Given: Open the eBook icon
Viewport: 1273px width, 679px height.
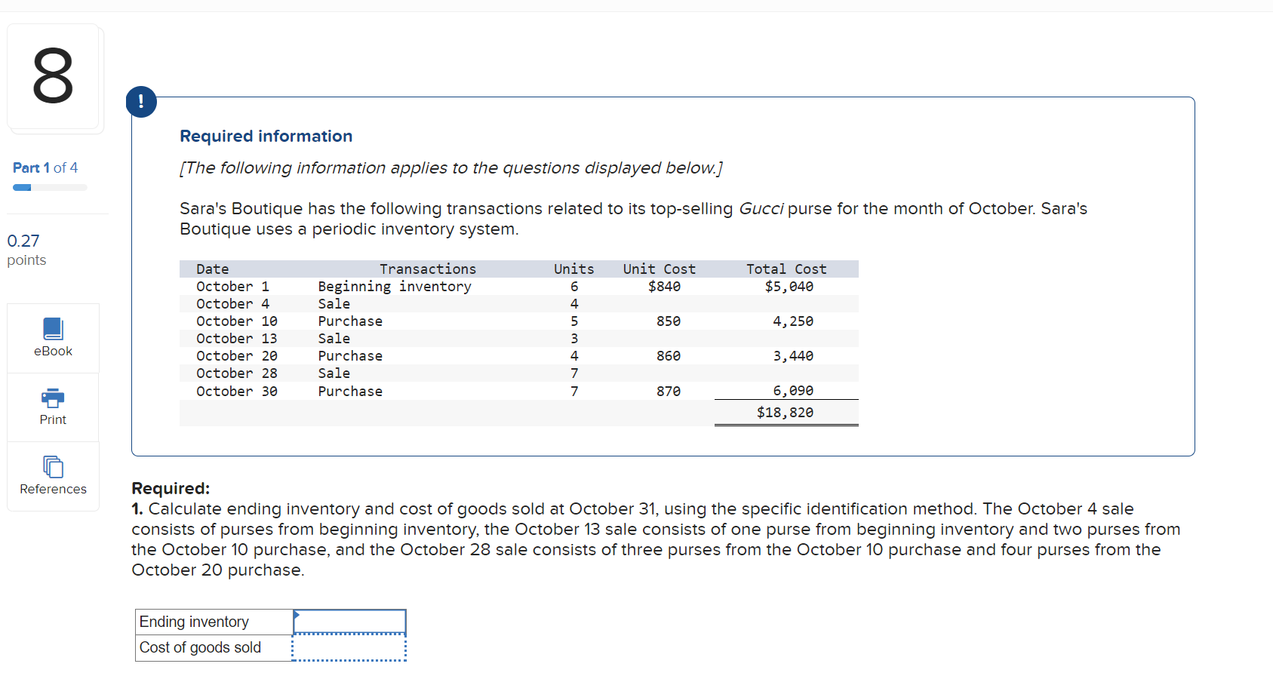Looking at the screenshot, I should click(53, 329).
